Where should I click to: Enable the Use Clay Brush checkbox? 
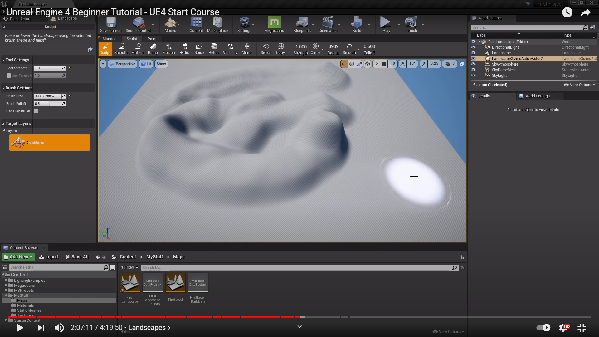[36, 111]
